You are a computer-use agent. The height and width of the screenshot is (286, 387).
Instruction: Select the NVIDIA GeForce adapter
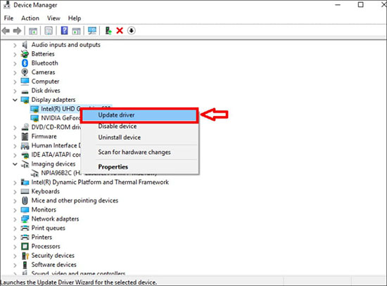pos(61,118)
